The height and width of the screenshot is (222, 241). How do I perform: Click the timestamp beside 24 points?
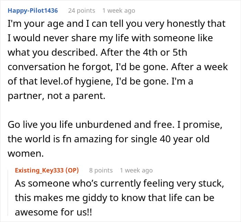click(119, 11)
